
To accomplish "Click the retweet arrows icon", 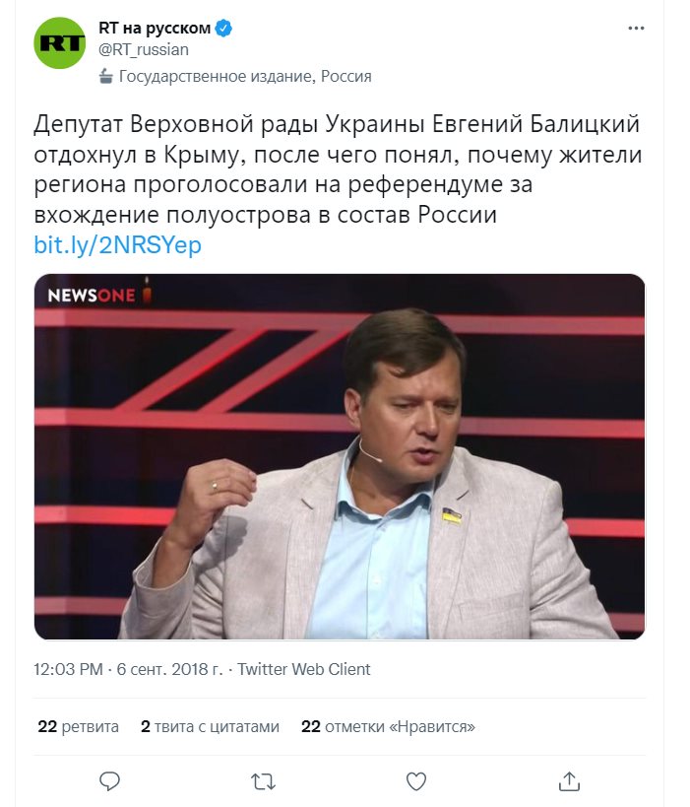I will 263,781.
